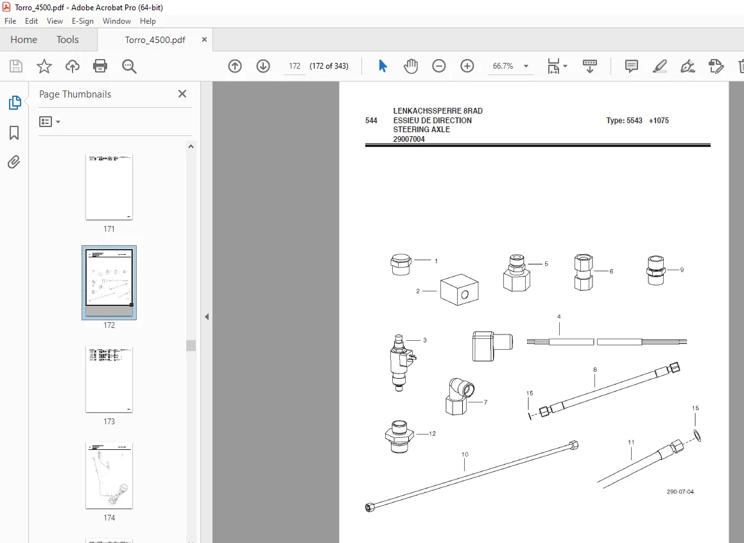Go to next page with down arrow
The height and width of the screenshot is (543, 744).
pos(263,66)
